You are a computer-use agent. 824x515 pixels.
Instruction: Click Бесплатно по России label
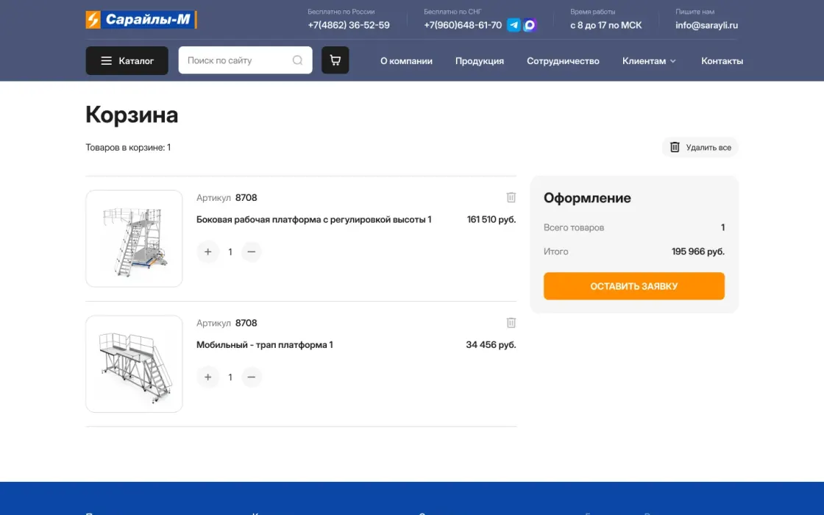click(341, 12)
